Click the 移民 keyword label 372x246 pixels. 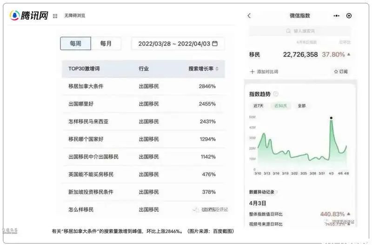tap(254, 55)
